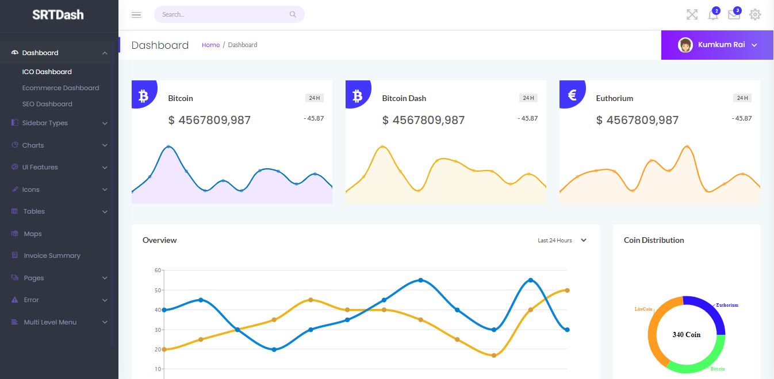Click the Error warning triangle icon

point(15,300)
